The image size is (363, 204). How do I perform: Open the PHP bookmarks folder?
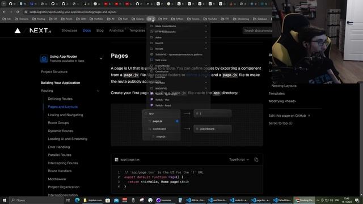[163, 19]
